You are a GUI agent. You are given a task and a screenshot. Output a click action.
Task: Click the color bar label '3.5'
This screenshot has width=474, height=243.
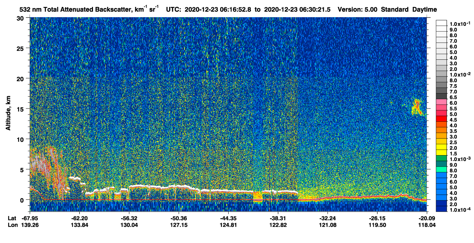point(453,131)
